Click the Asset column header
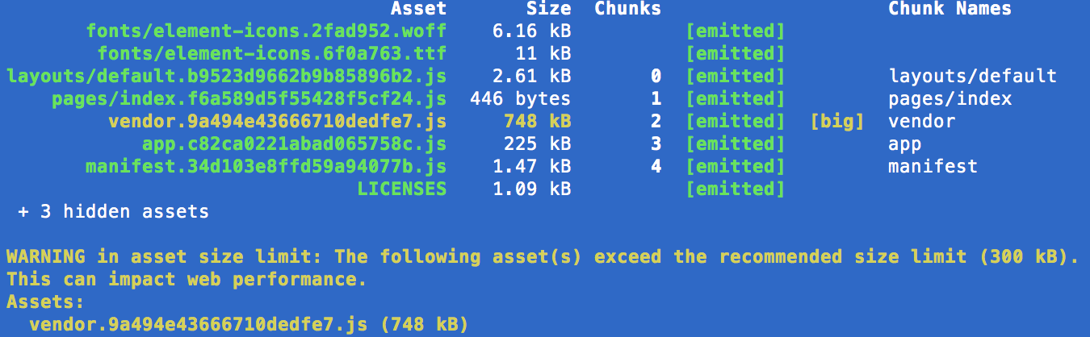 (x=419, y=10)
